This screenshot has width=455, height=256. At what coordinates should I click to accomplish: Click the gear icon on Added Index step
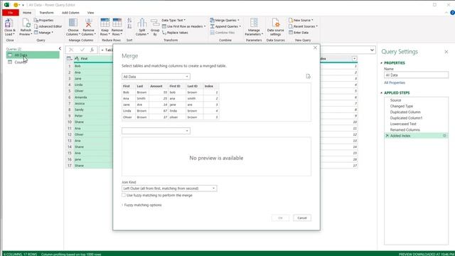click(444, 136)
